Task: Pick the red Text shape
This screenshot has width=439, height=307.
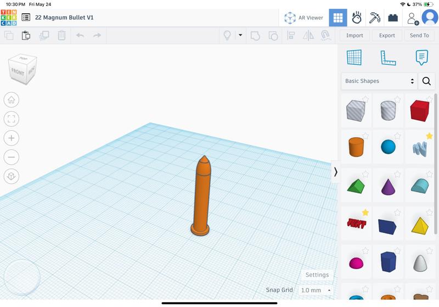Action: (x=356, y=224)
